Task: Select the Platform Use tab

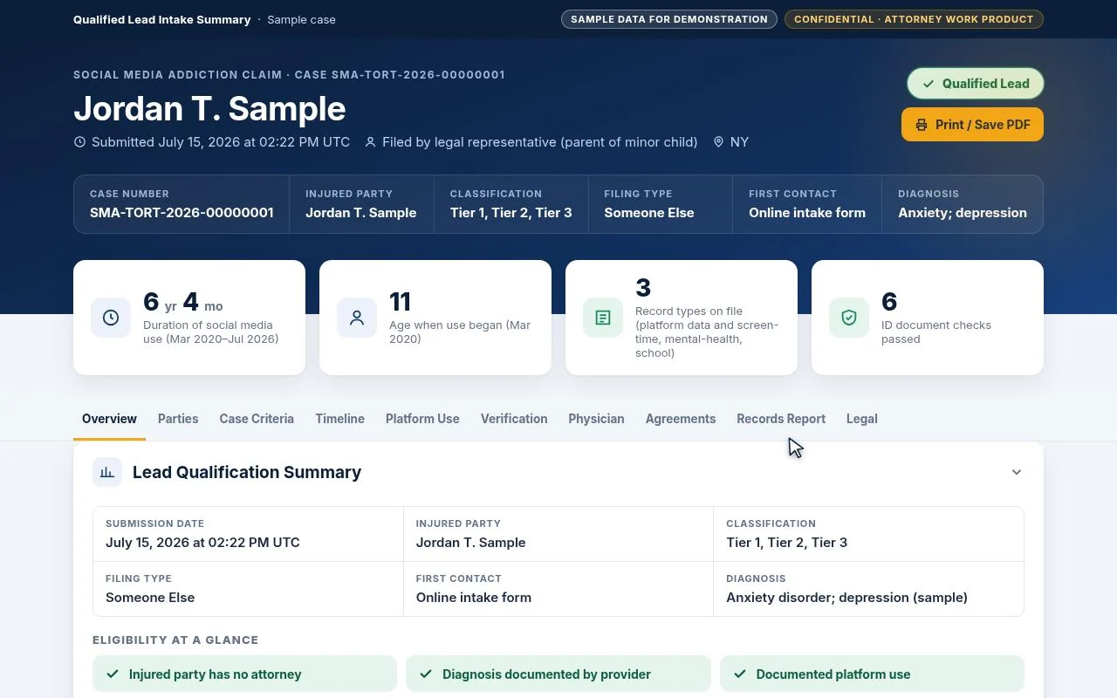Action: (422, 419)
